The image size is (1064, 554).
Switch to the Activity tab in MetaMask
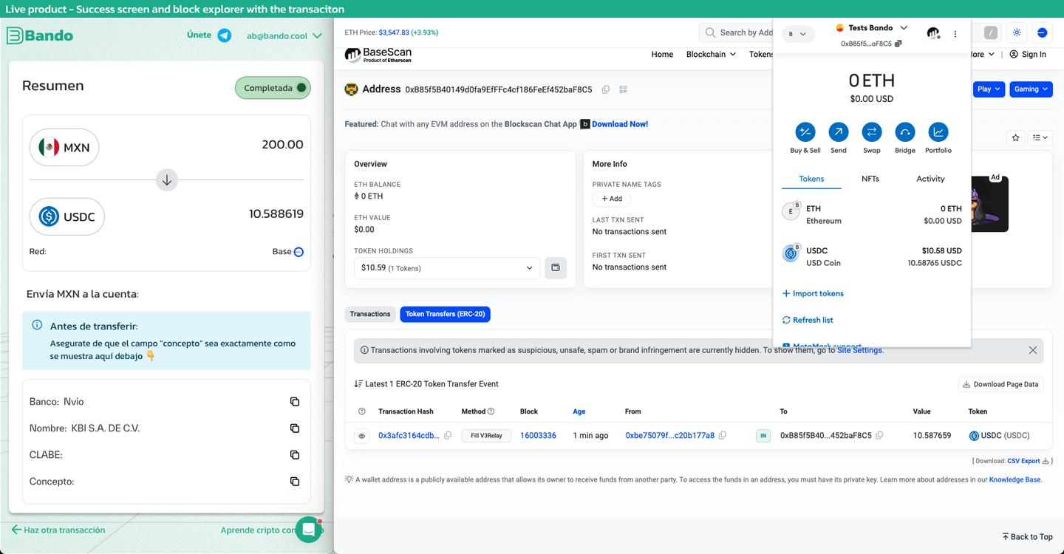click(930, 179)
